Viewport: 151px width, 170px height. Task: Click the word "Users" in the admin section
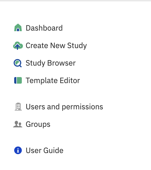(x=35, y=107)
